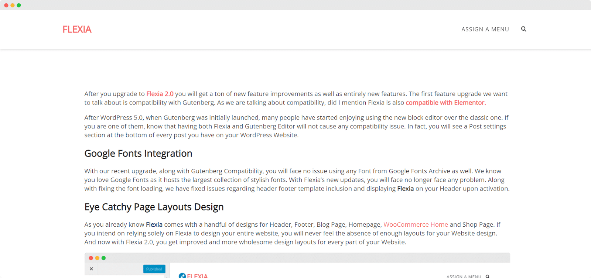Open the ASSIGN A MENU item

coord(485,30)
